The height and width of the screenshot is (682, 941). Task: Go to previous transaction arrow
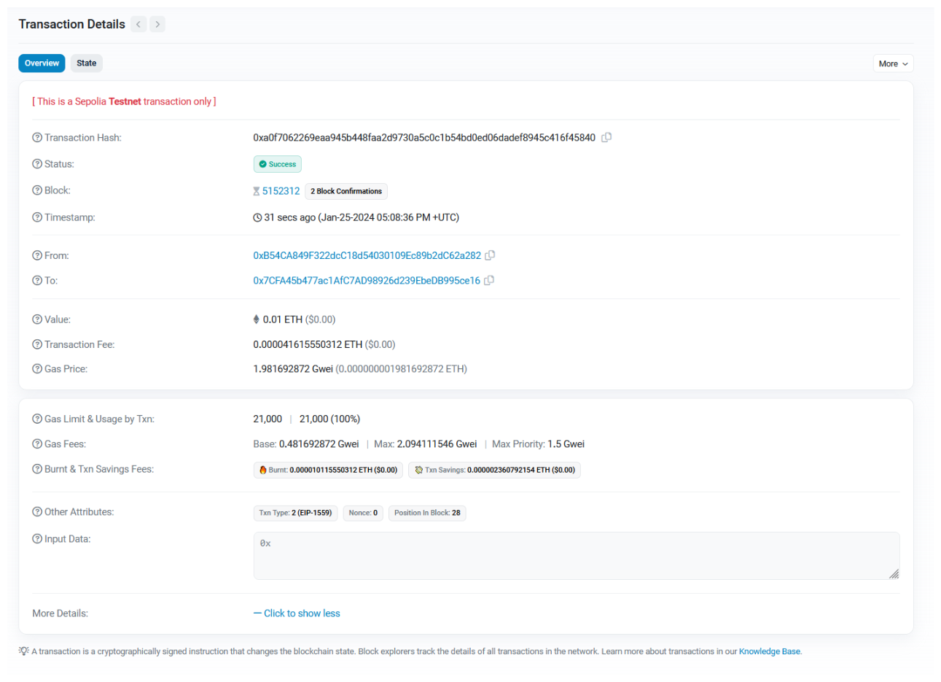click(138, 24)
